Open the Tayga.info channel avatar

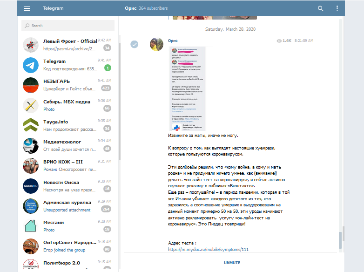(x=31, y=125)
